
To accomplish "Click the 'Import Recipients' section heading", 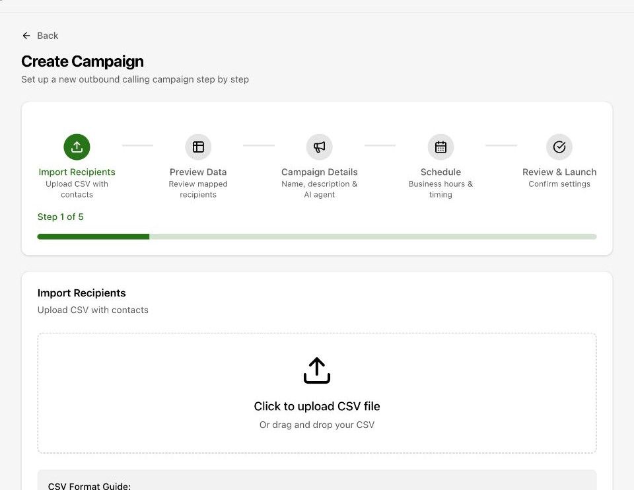I will (82, 293).
